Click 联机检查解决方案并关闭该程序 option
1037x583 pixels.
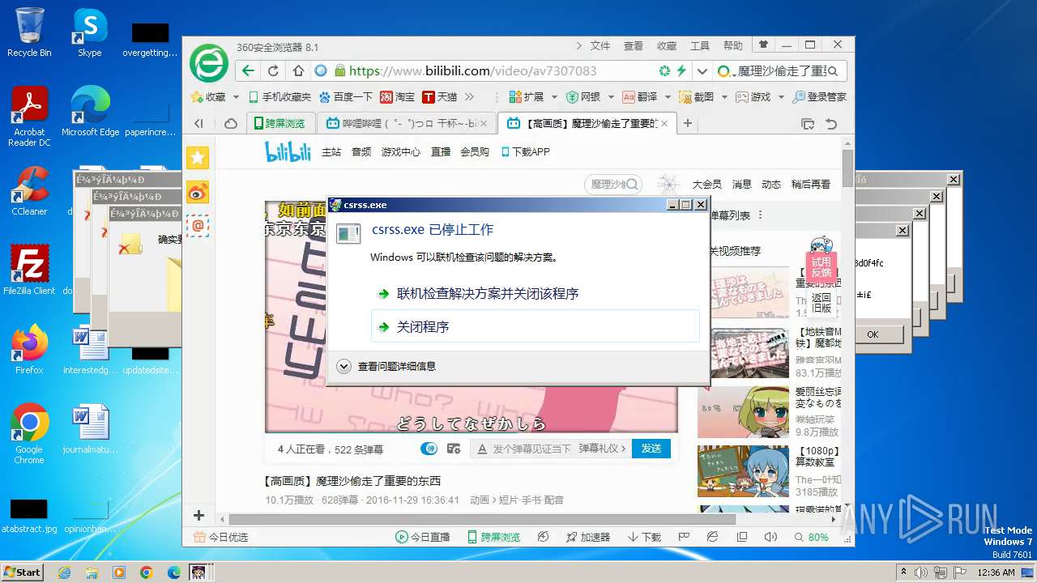click(x=488, y=294)
